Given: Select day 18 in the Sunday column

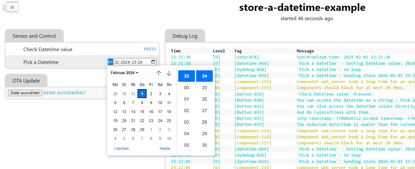Looking at the screenshot, I should (169, 112).
